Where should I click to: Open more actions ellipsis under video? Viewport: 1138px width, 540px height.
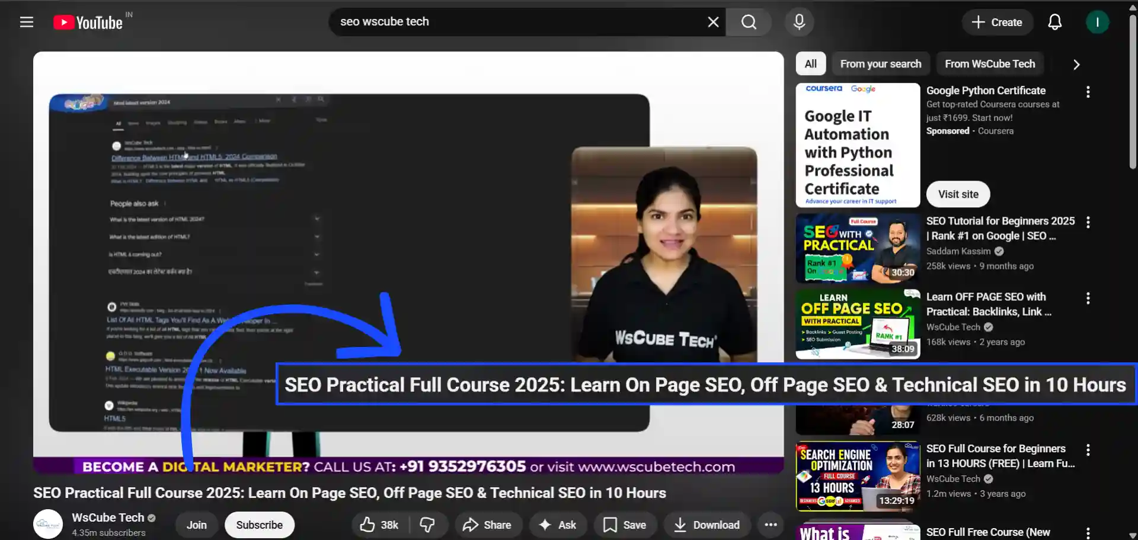click(771, 525)
